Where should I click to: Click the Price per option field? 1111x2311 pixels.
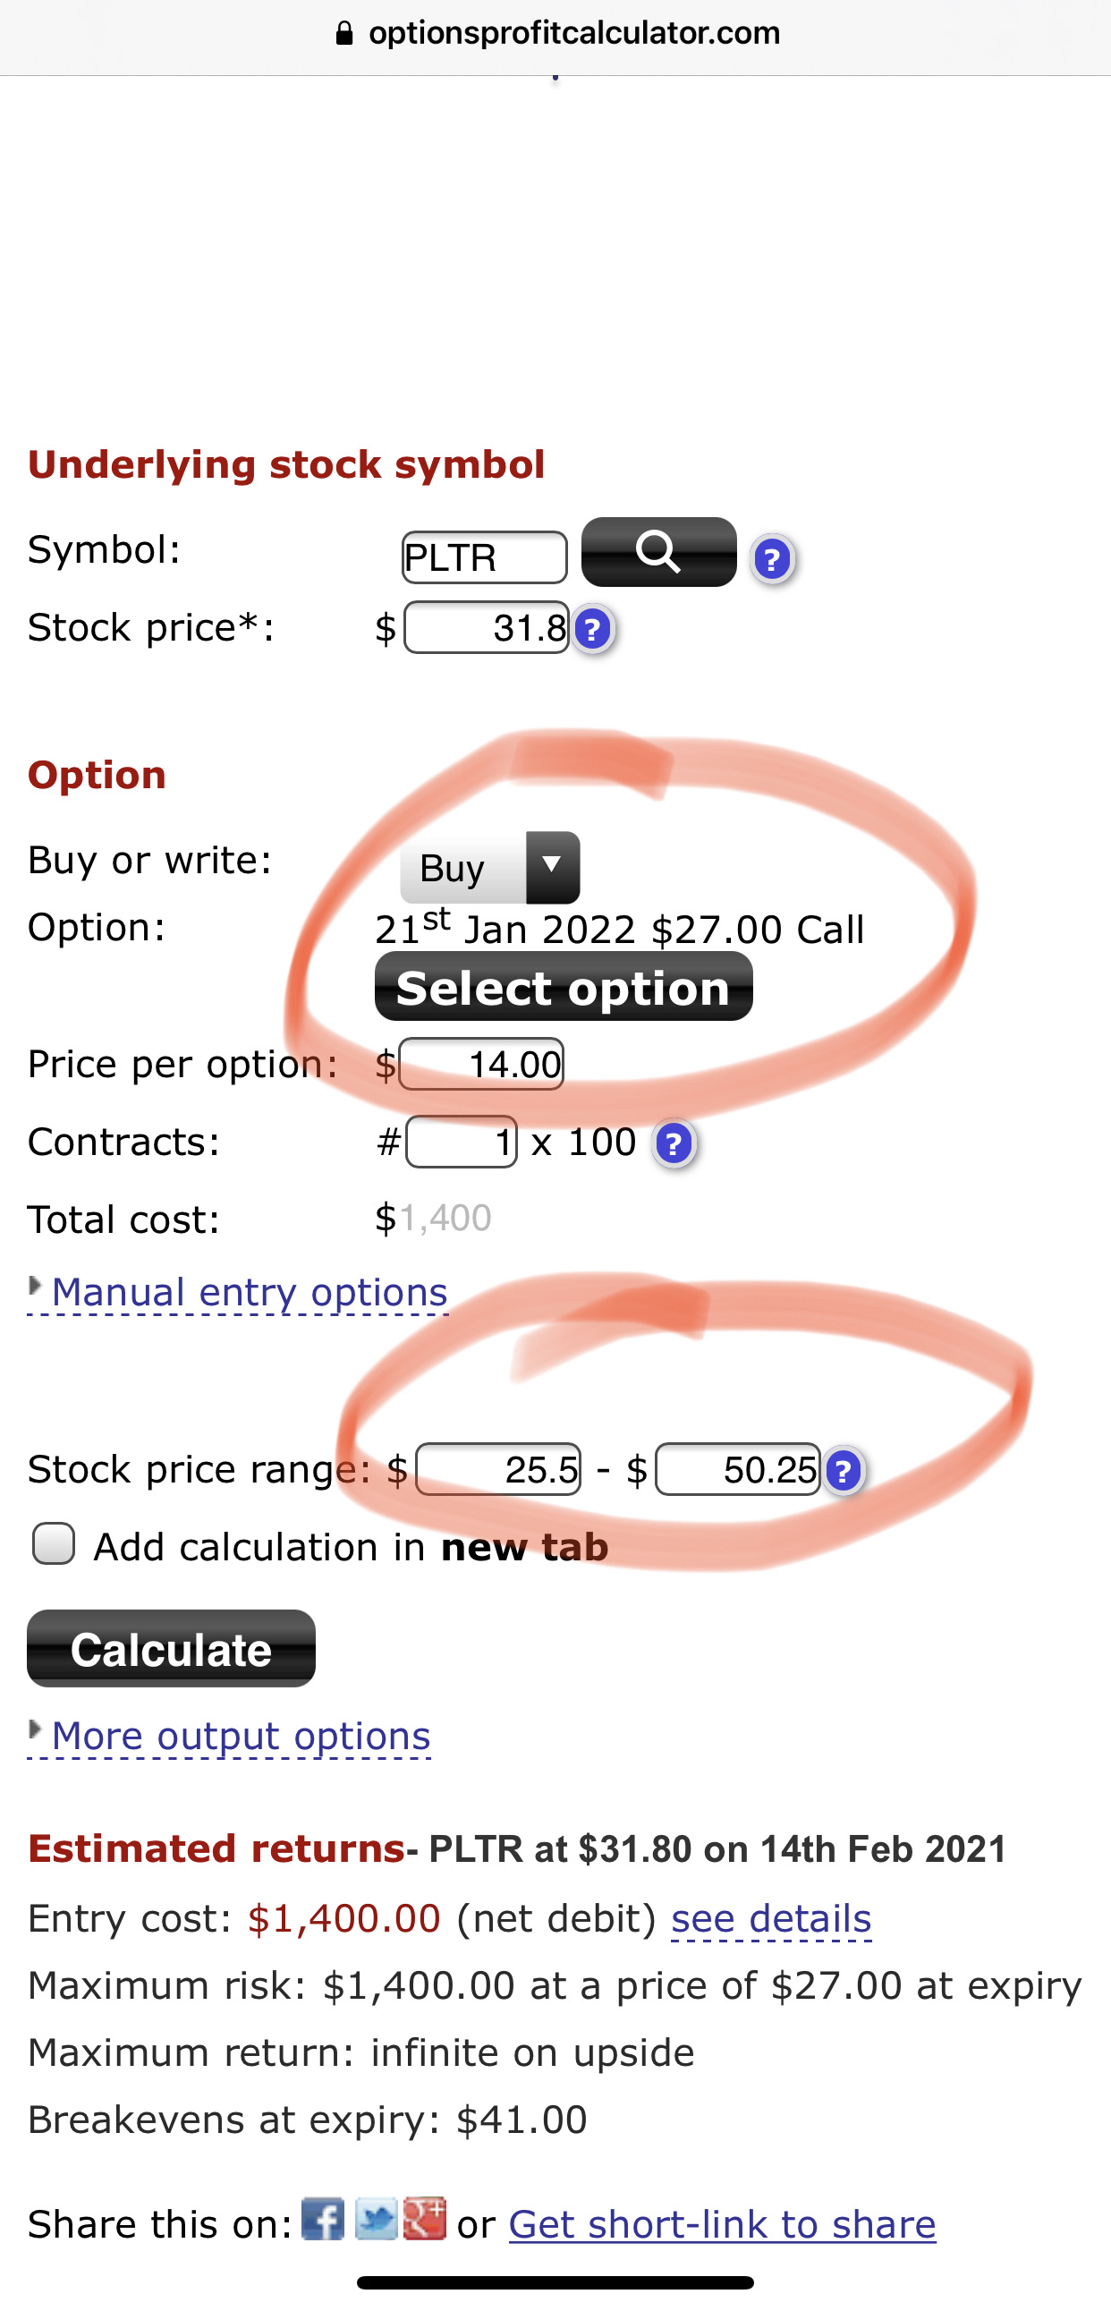[481, 1064]
